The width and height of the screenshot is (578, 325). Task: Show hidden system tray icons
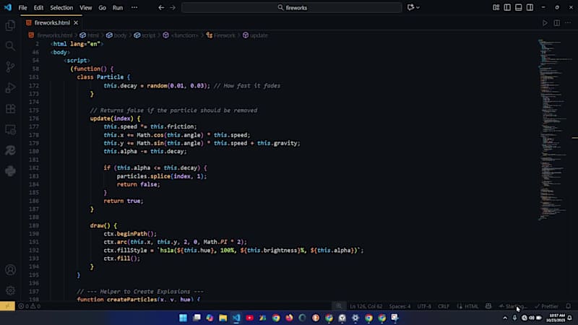tap(505, 318)
